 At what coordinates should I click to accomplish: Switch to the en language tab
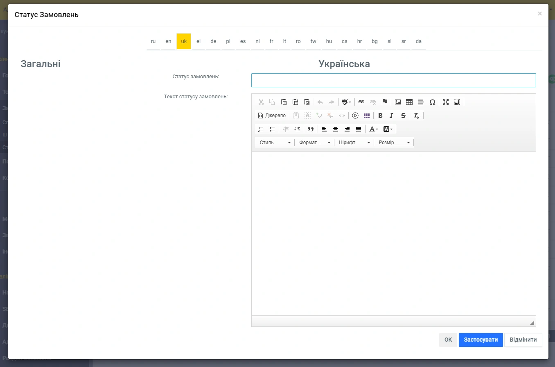click(168, 41)
